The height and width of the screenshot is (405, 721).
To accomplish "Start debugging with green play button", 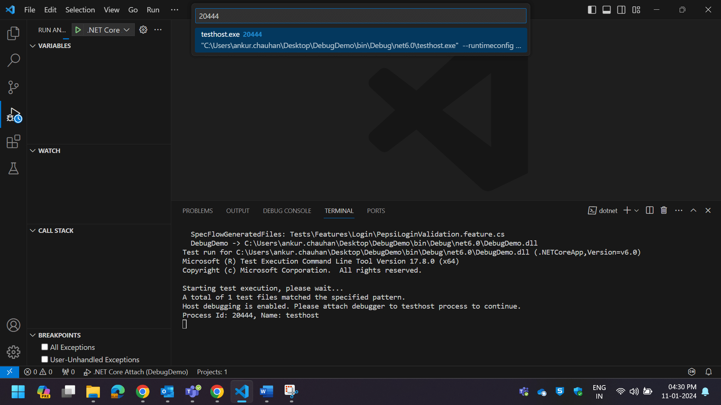I will point(78,30).
